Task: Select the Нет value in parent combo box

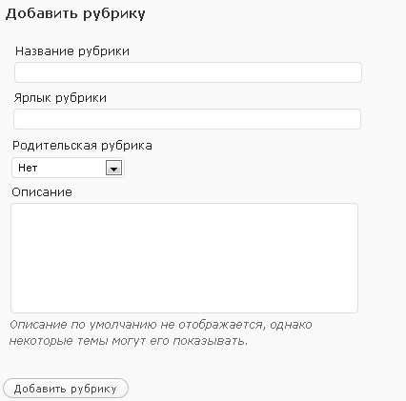Action: pos(28,168)
